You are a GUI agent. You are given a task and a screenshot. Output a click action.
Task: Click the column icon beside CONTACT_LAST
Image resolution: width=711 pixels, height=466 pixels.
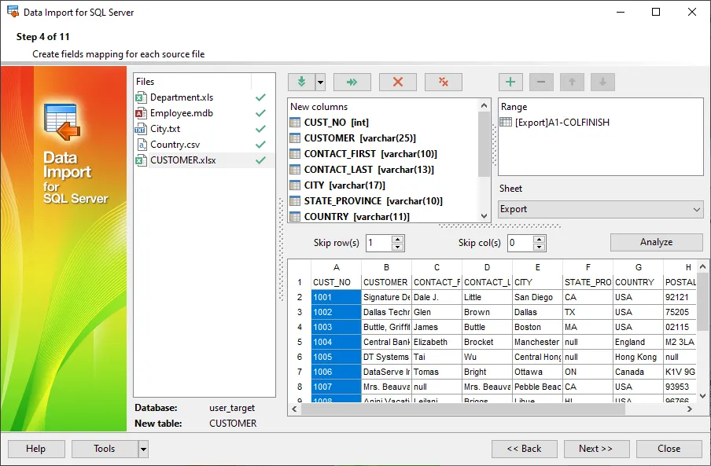click(x=295, y=170)
